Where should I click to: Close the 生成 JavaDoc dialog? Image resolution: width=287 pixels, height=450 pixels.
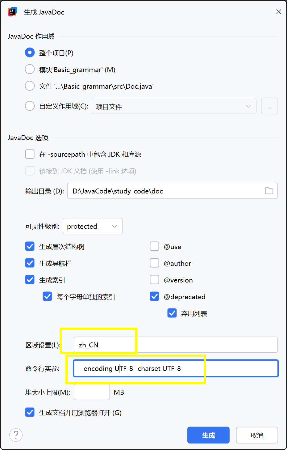point(279,12)
